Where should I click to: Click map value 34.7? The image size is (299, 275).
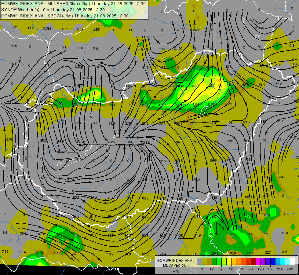[x=283, y=177]
